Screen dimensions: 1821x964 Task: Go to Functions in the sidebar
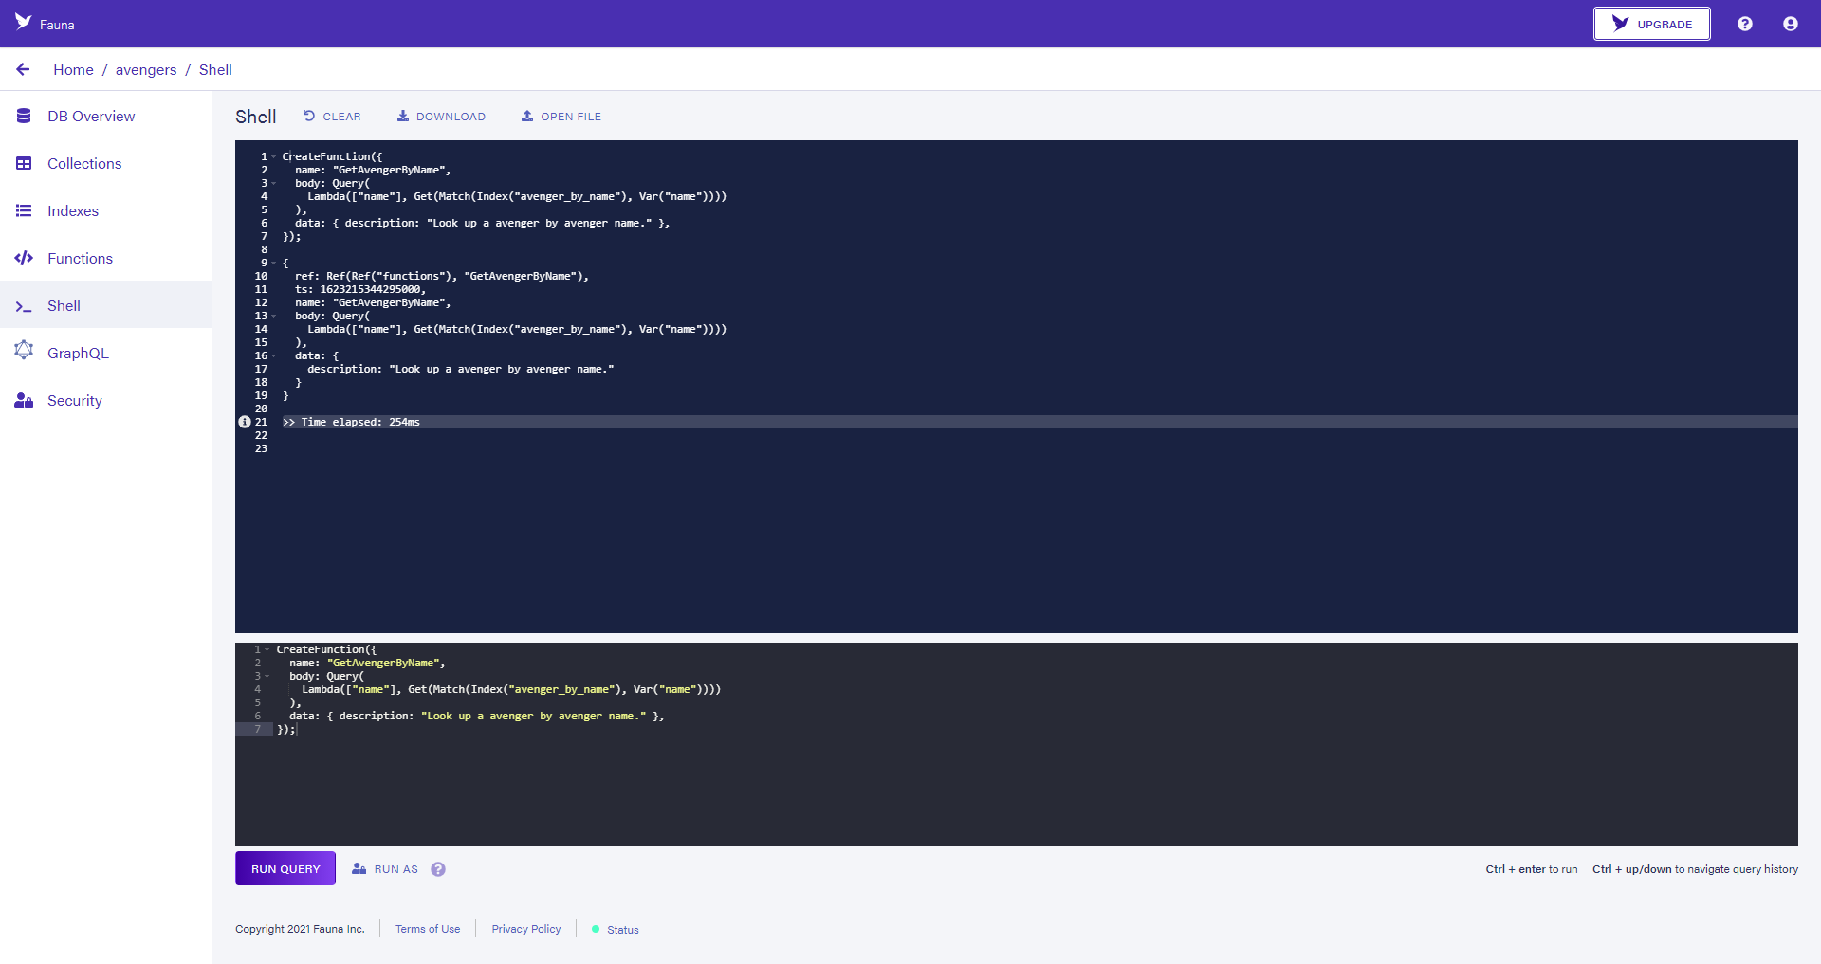point(80,258)
